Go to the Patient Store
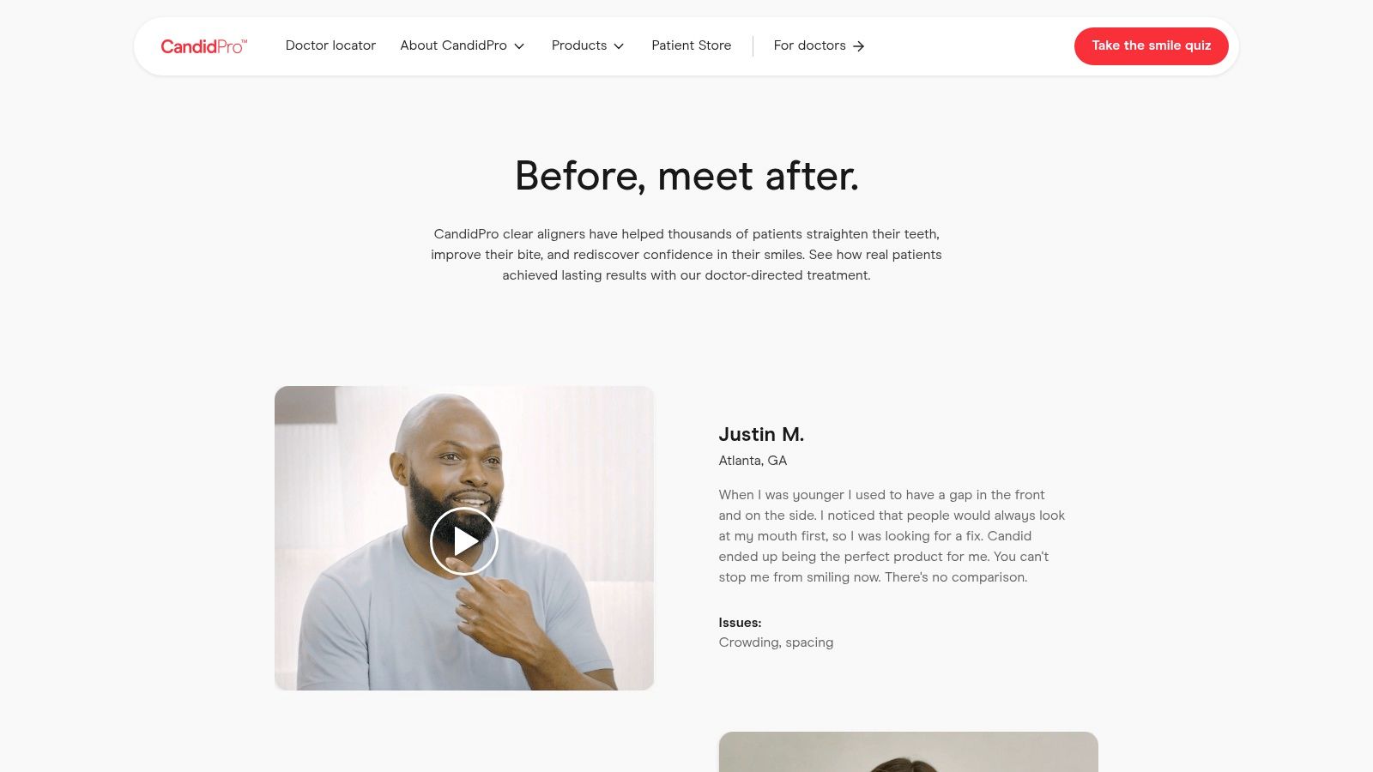 click(691, 45)
